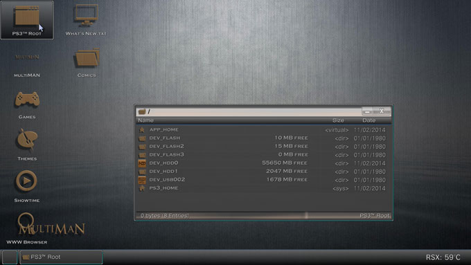Click the PS3 Root label in status bar
The height and width of the screenshot is (265, 471).
tap(375, 216)
